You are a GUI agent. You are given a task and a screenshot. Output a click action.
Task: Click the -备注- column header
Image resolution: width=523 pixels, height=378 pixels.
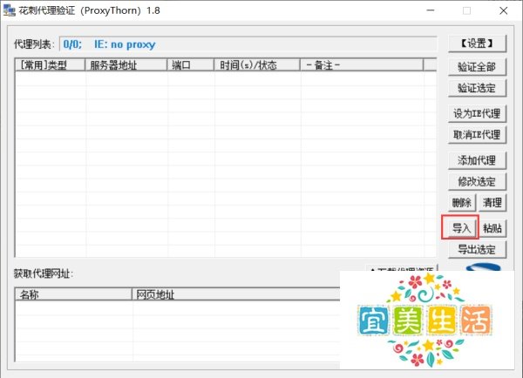tap(362, 65)
